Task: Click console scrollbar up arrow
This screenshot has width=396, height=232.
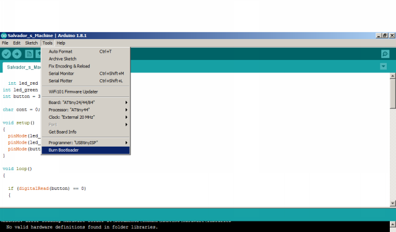Action: 392,224
